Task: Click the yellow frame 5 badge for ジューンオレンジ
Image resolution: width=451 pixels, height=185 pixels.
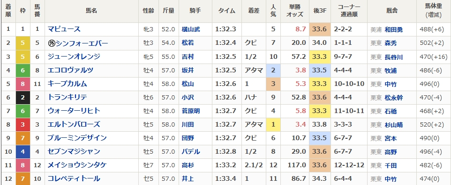Action: [x=23, y=57]
